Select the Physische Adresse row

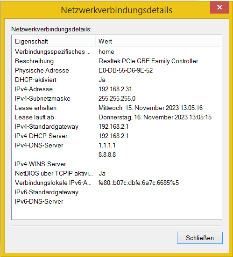click(x=117, y=71)
